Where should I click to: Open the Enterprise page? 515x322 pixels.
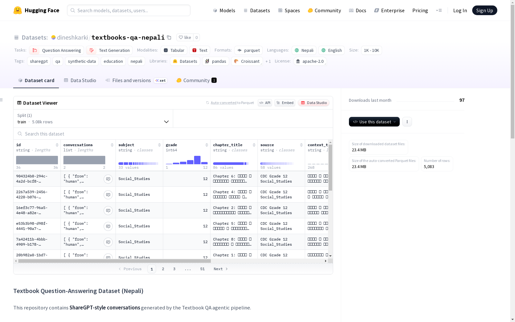pos(389,10)
